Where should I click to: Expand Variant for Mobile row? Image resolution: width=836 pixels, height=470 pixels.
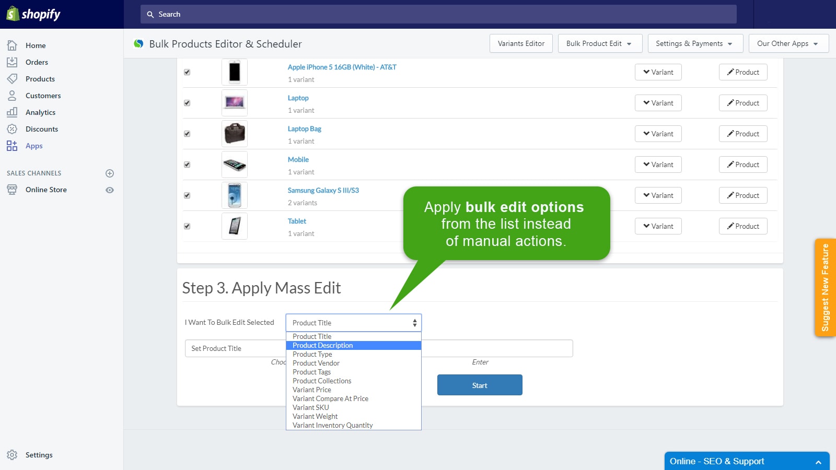pos(658,164)
